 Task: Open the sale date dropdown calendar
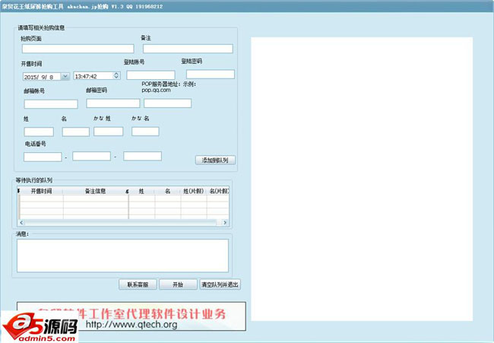[x=65, y=76]
